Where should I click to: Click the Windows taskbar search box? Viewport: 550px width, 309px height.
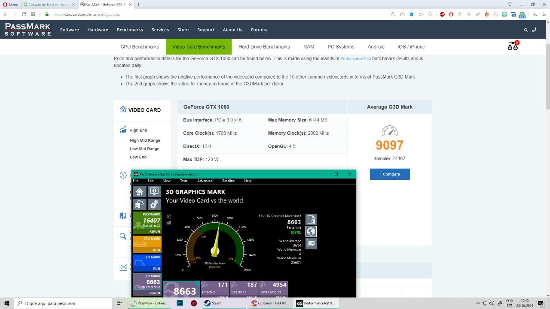pos(64,303)
